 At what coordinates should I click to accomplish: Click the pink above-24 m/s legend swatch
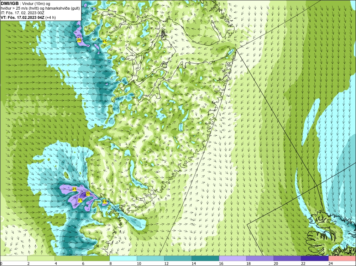[342, 258]
